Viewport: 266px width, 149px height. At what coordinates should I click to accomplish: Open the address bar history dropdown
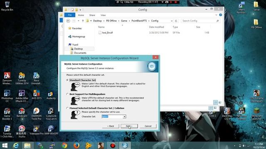coord(172,21)
